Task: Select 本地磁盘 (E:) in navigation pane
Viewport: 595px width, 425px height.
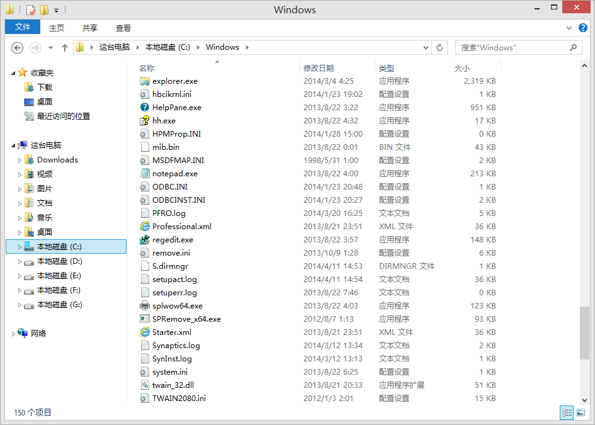Action: (x=59, y=276)
